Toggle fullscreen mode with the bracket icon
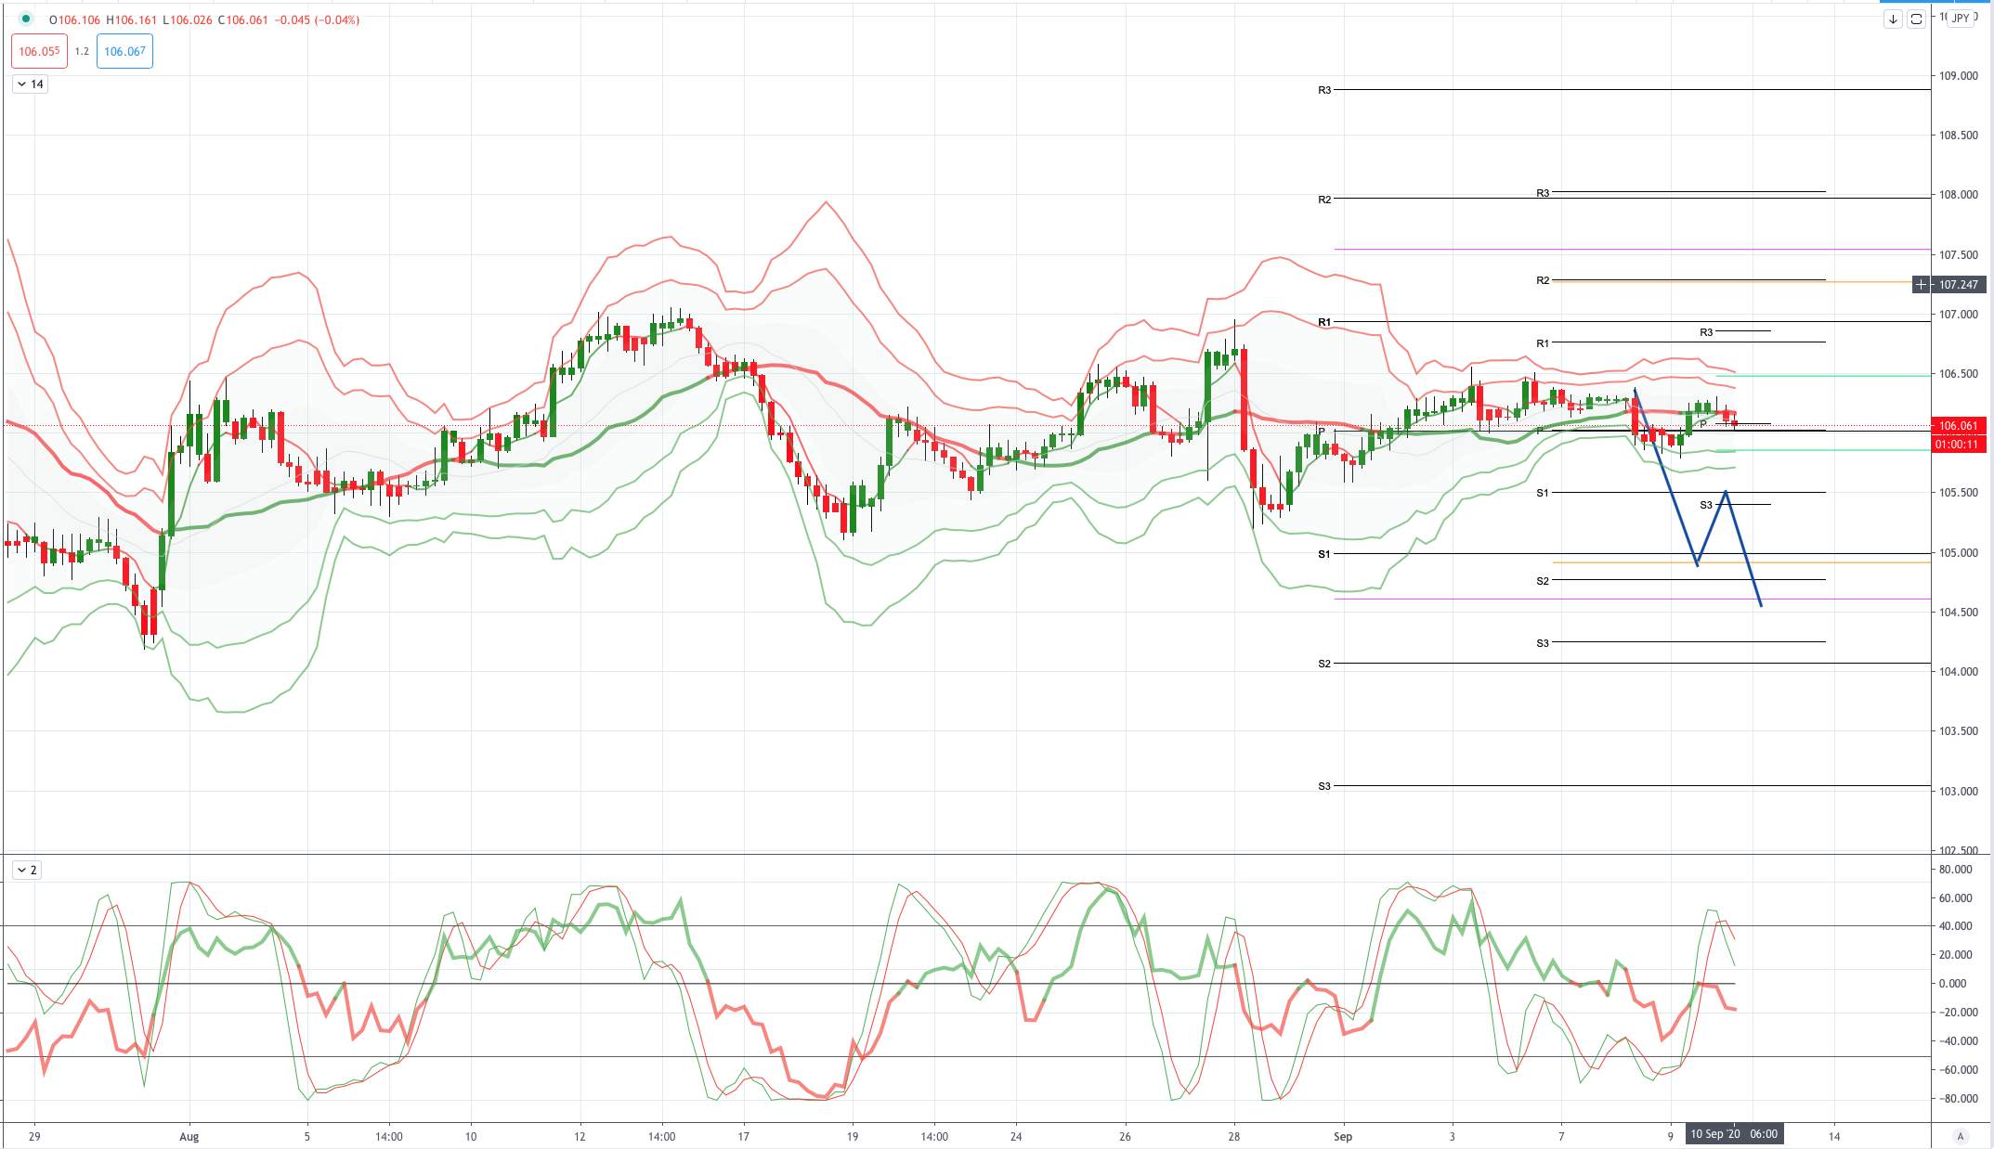Screen dimensions: 1994x1149 tap(1916, 19)
